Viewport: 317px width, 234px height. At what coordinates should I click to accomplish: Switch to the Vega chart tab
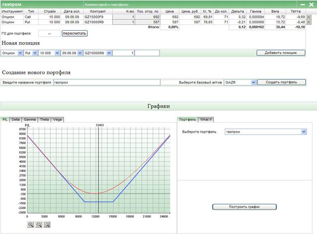[58, 119]
